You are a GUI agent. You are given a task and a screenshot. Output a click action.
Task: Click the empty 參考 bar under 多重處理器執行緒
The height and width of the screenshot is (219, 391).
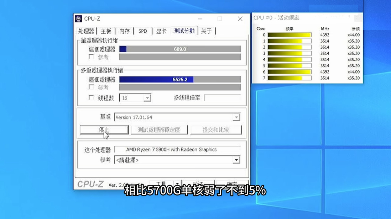tap(180, 87)
